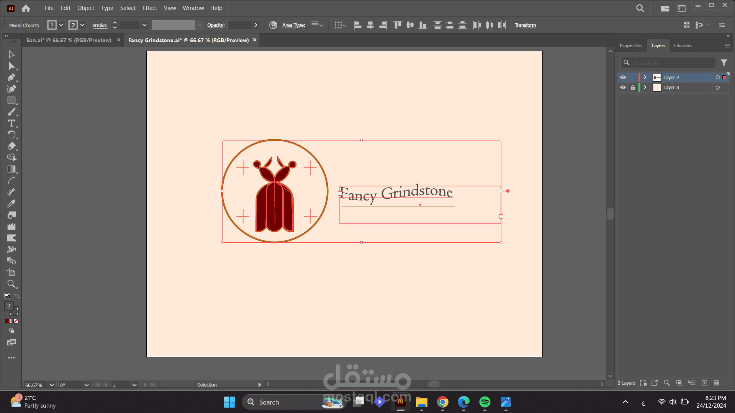This screenshot has height=413, width=735.
Task: Click the Opacity label link
Action: point(216,25)
